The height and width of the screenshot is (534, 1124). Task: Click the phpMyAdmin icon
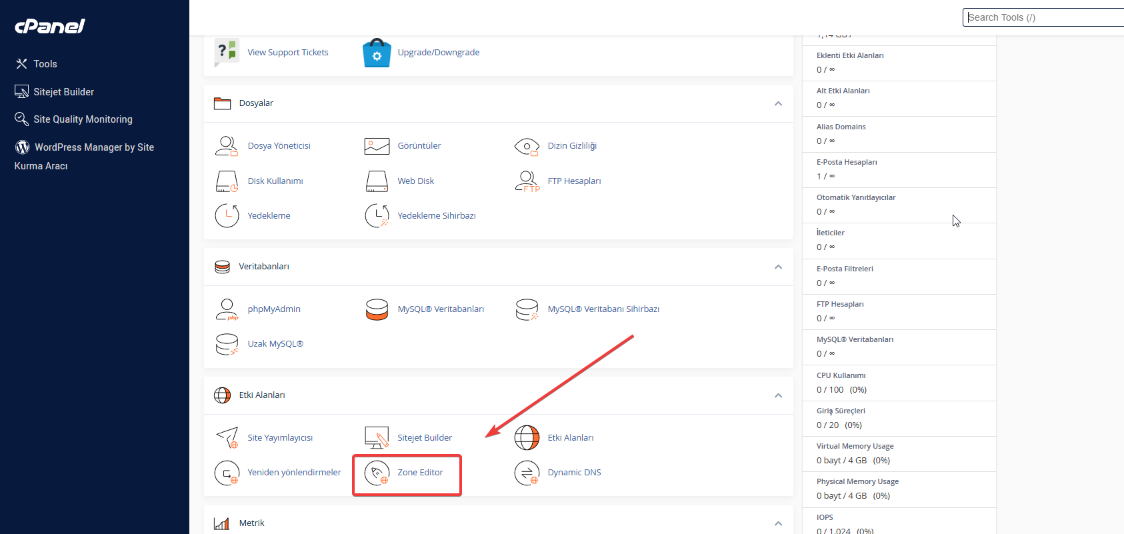tap(227, 309)
